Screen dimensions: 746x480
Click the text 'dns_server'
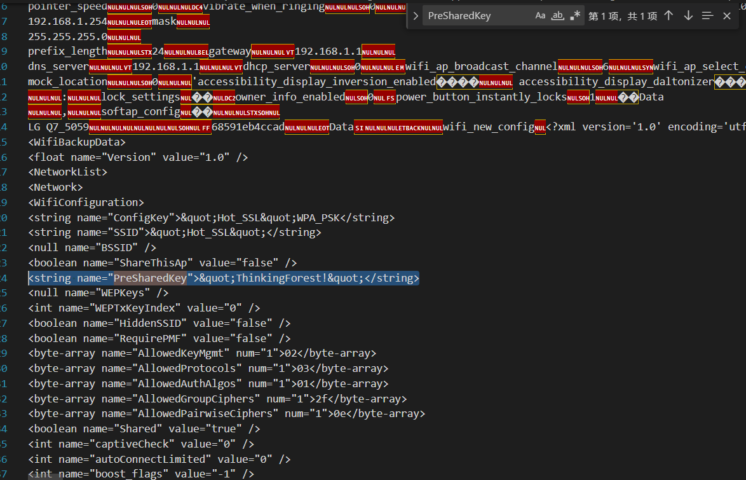(x=58, y=67)
